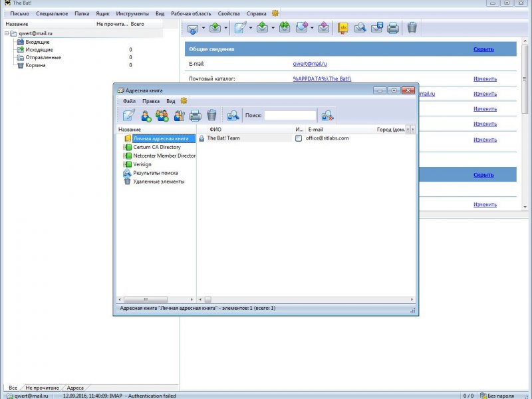Add a new contact in the Address Book

tap(146, 116)
